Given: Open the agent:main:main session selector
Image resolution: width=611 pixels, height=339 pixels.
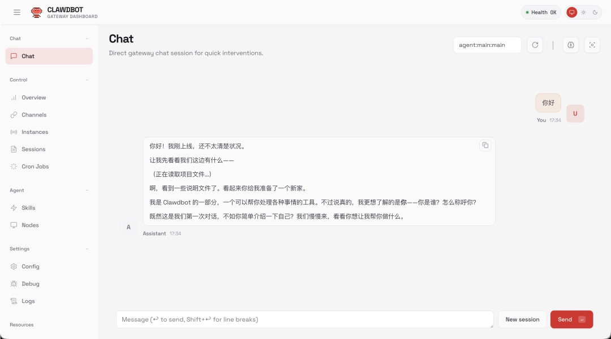Looking at the screenshot, I should click(487, 45).
